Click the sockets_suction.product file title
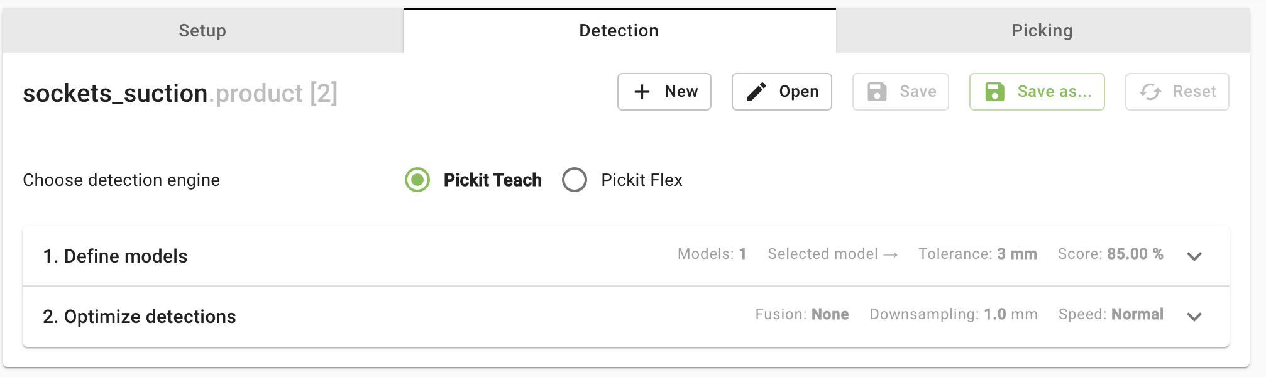The height and width of the screenshot is (377, 1266). (180, 93)
